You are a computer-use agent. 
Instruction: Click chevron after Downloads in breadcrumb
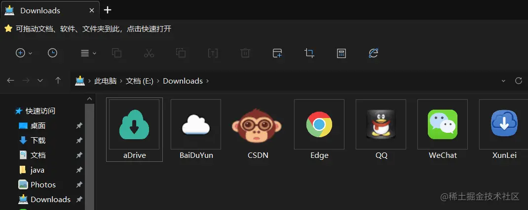click(x=207, y=81)
